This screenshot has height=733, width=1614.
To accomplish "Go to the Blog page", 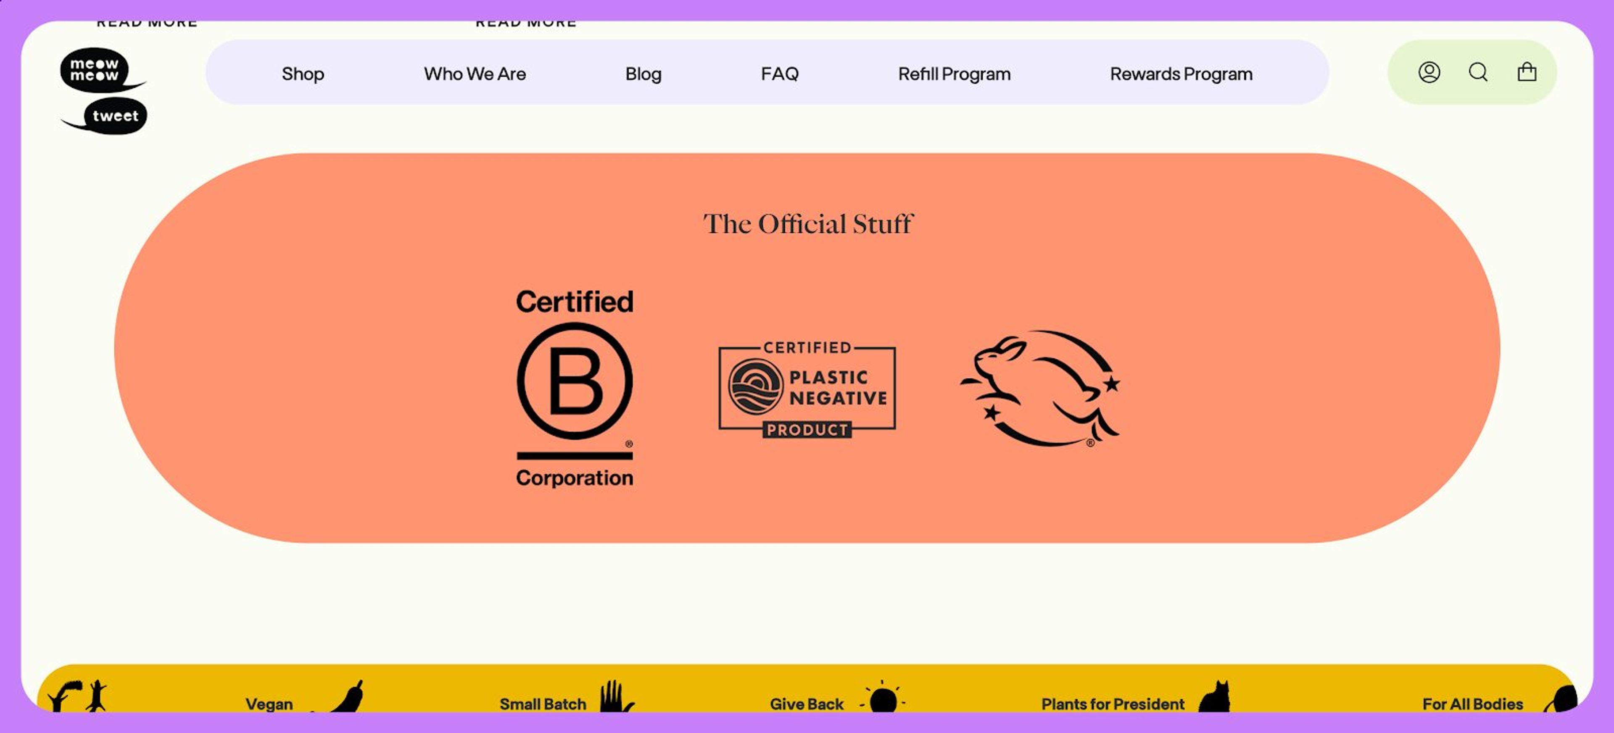I will pos(643,74).
